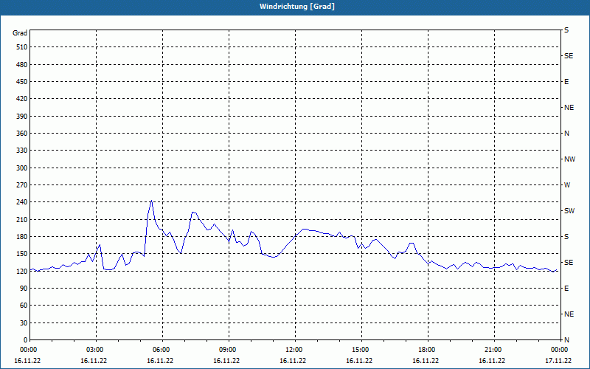
Task: Click the 03:00 time label
Action: coord(96,350)
